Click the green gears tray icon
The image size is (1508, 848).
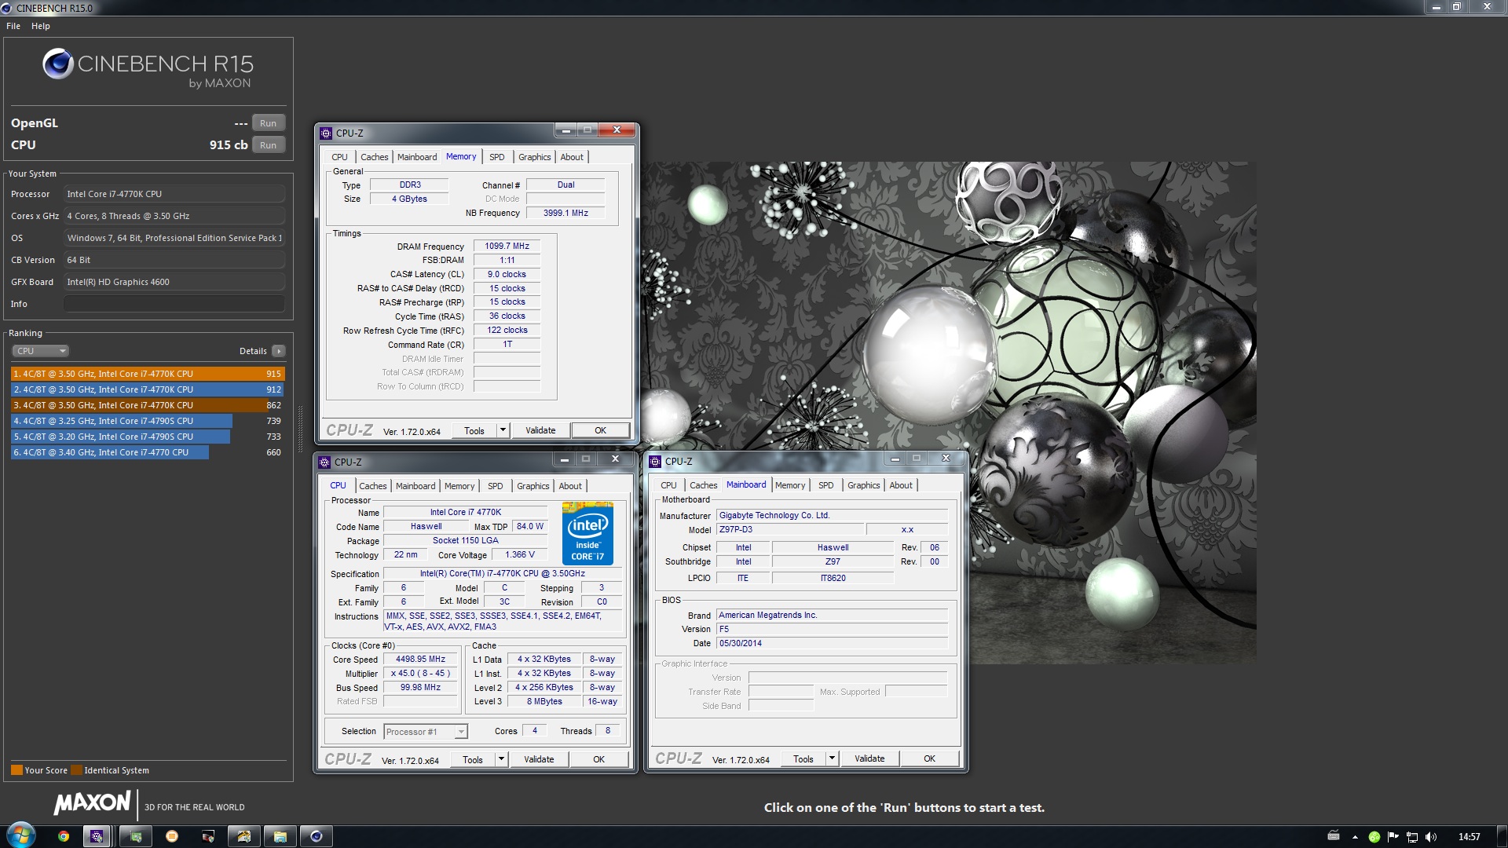pos(1374,837)
